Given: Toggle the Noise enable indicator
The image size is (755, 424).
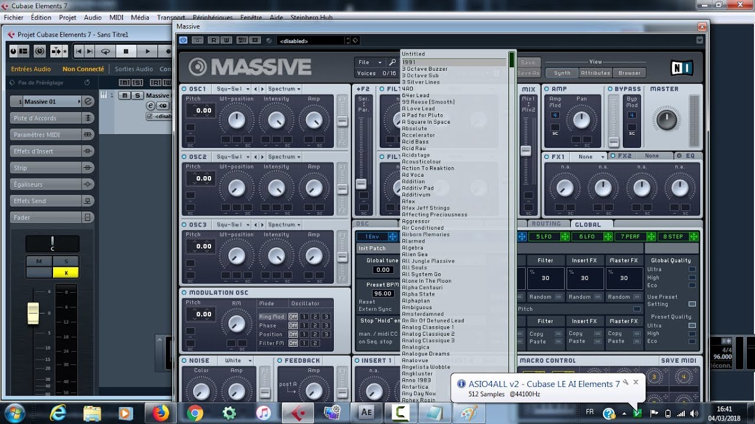Looking at the screenshot, I should point(185,360).
